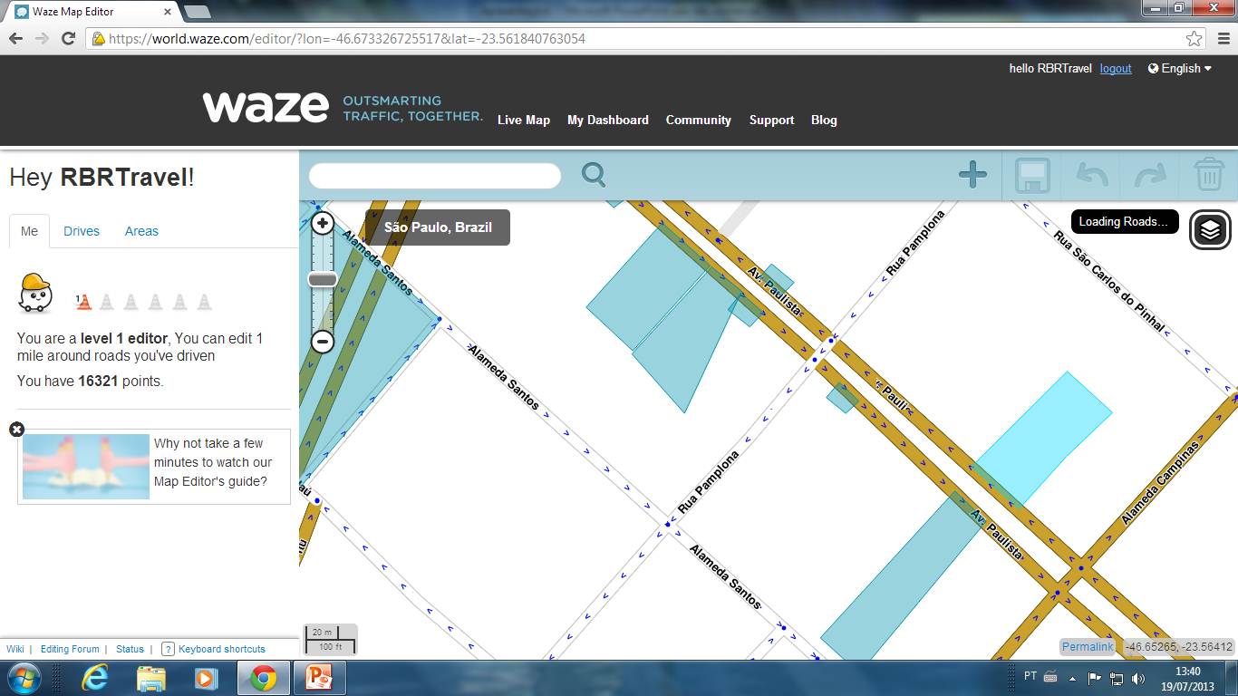Viewport: 1238px width, 696px height.
Task: Click the level 1 orange cone badge
Action: click(x=83, y=302)
